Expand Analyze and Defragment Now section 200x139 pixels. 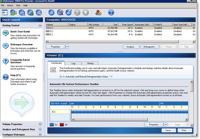tap(40, 129)
